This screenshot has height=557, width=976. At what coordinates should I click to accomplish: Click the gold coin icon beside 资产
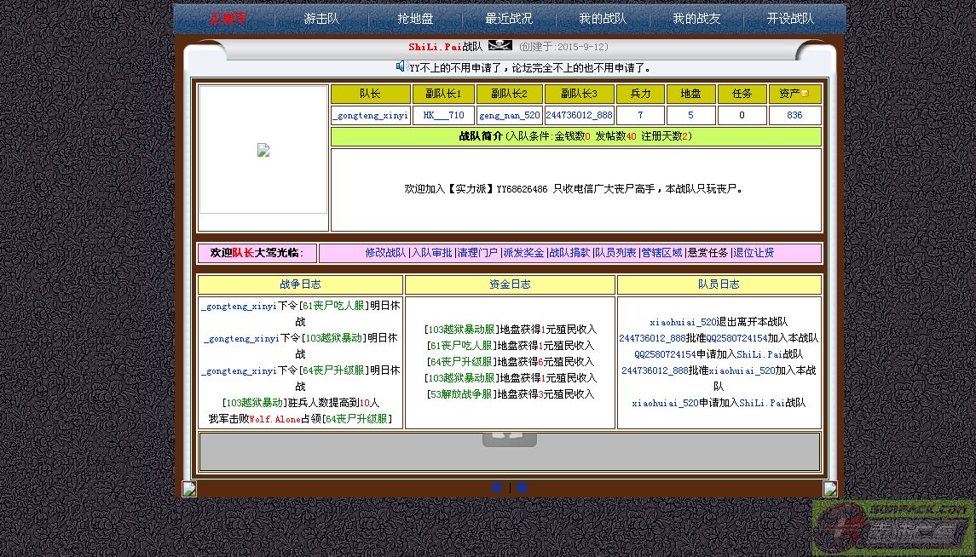(x=804, y=94)
